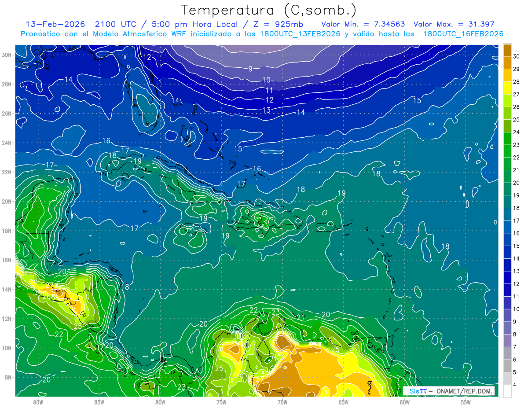Click purple color bar swatch between 8 and 9
The width and height of the screenshot is (528, 408).
(507, 328)
